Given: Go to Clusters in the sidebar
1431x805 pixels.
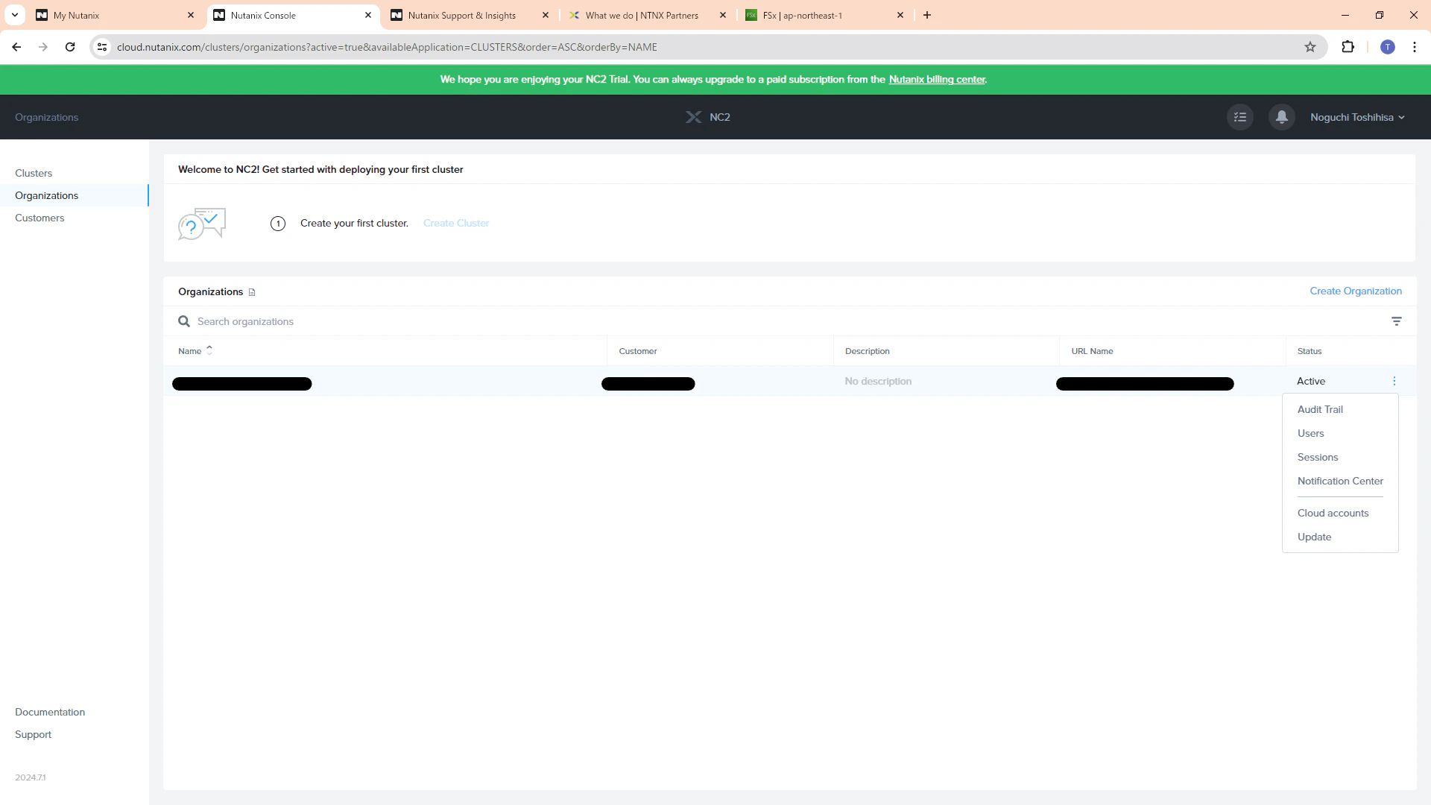Looking at the screenshot, I should pos(34,173).
